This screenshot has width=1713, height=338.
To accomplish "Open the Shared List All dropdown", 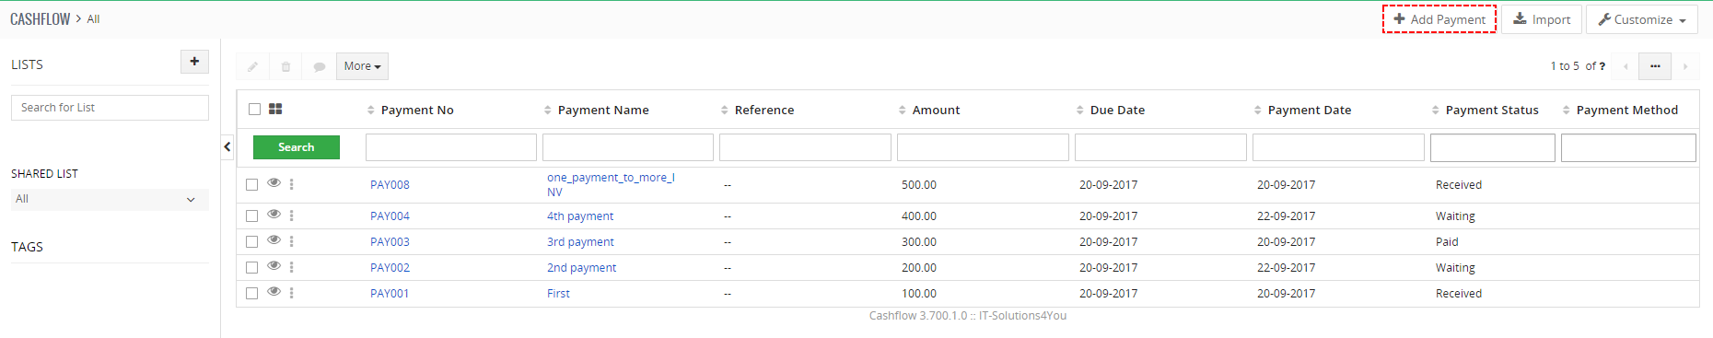I will click(110, 199).
